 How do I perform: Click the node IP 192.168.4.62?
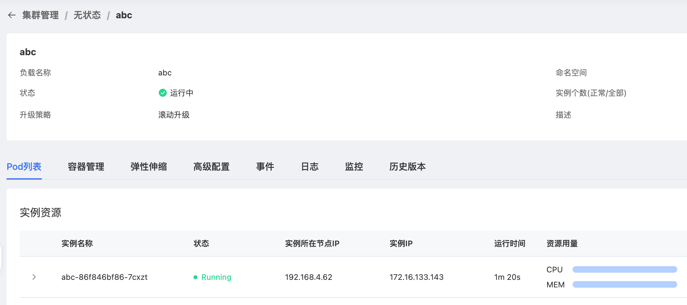pos(309,277)
